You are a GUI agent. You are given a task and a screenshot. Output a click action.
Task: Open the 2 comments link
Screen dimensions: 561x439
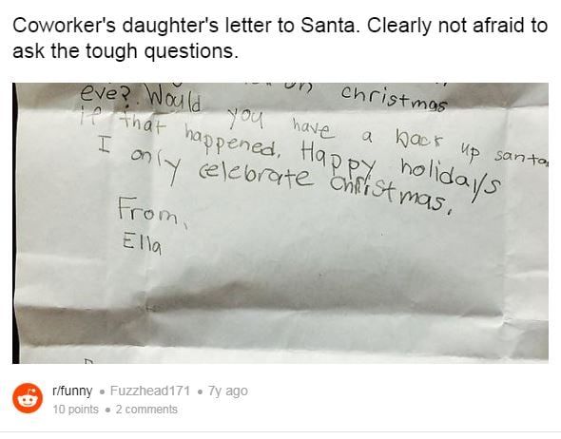pyautogui.click(x=146, y=410)
